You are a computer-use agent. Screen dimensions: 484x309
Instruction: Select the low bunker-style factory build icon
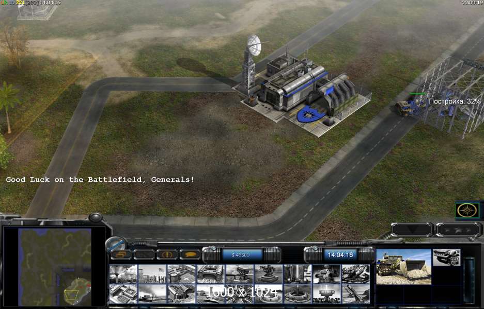(211, 274)
